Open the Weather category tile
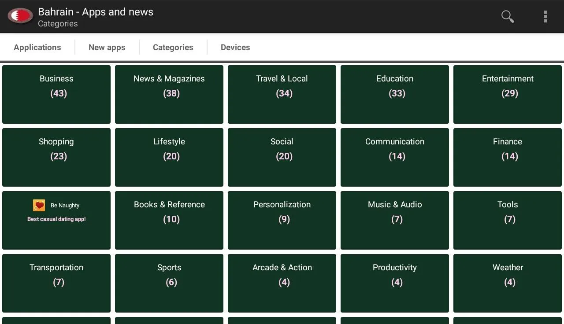Viewport: 564px width, 324px height. point(508,283)
